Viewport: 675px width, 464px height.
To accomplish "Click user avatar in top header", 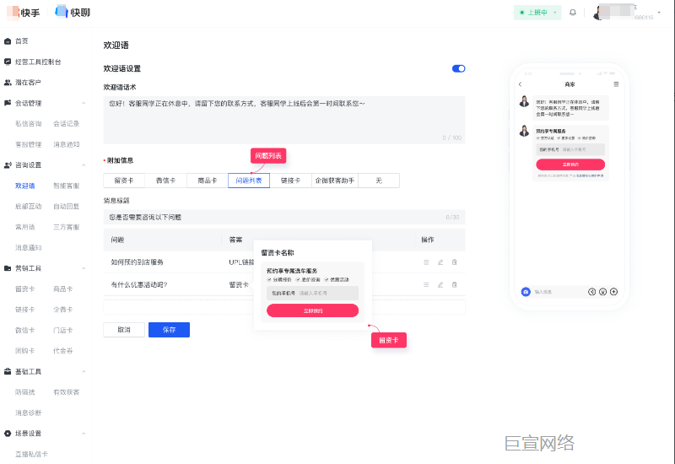I will pos(597,13).
